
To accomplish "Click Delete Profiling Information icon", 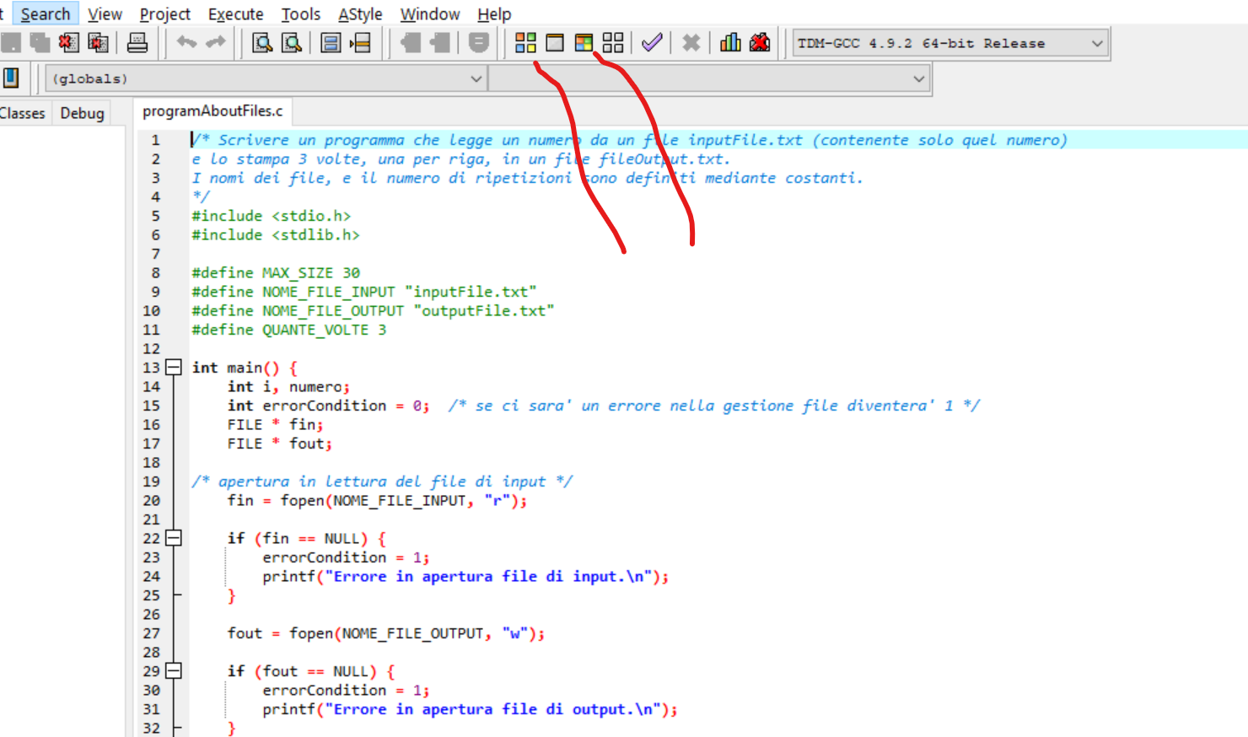I will coord(760,43).
